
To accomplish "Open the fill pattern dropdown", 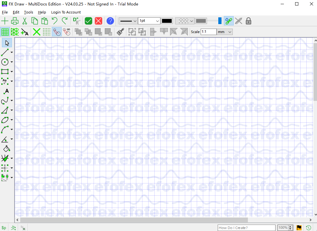I will pos(185,21).
